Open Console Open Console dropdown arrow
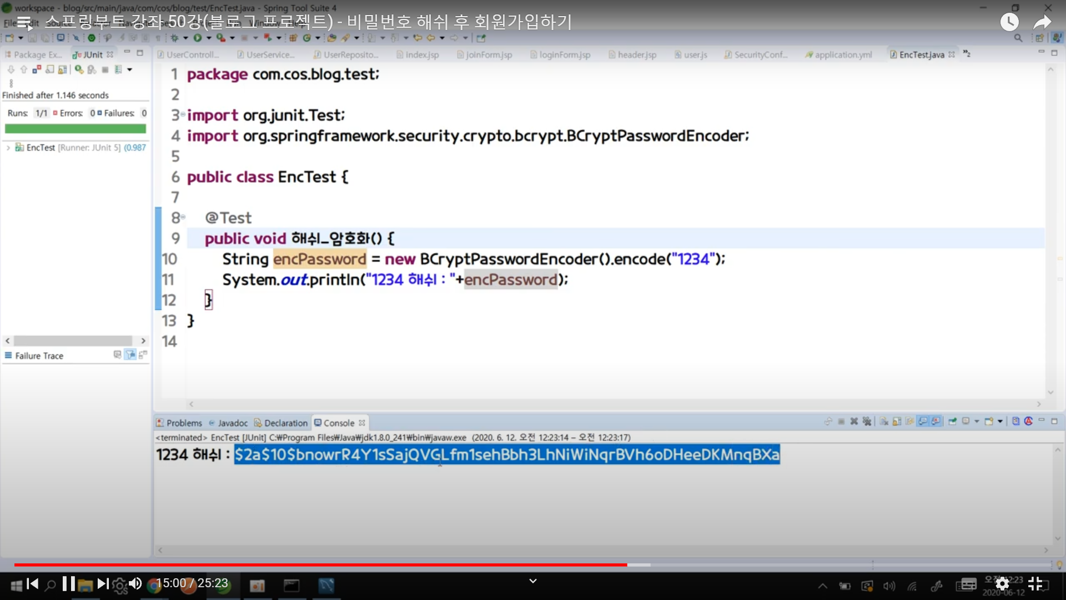 click(1000, 421)
